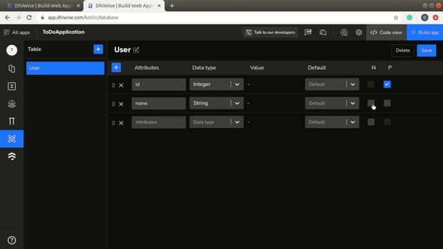Focus the empty Attributes input field
The height and width of the screenshot is (249, 443).
tap(159, 122)
